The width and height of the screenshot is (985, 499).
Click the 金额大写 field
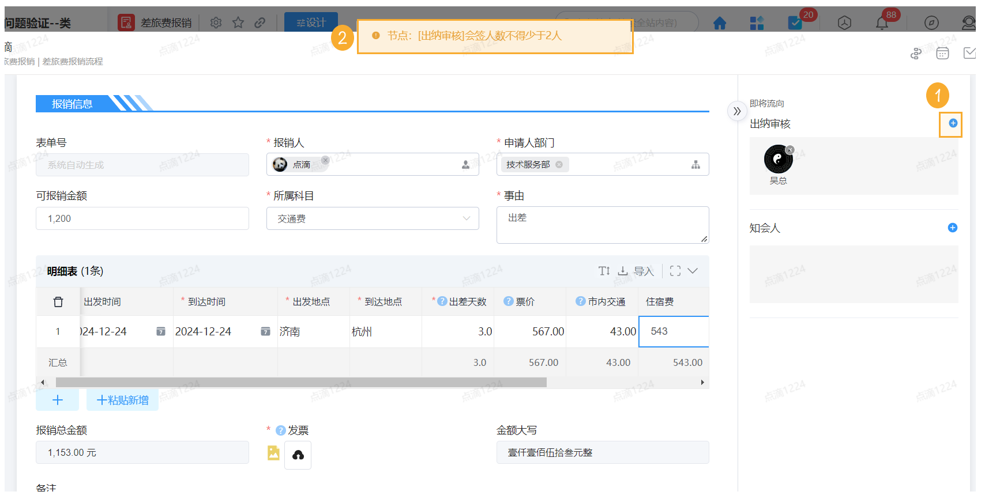point(603,452)
